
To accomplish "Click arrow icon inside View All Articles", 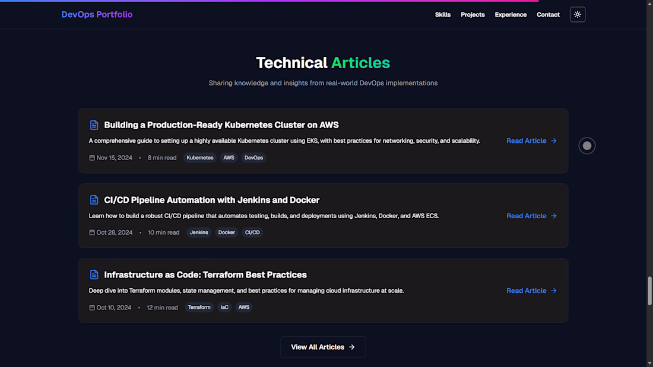I will [352, 347].
